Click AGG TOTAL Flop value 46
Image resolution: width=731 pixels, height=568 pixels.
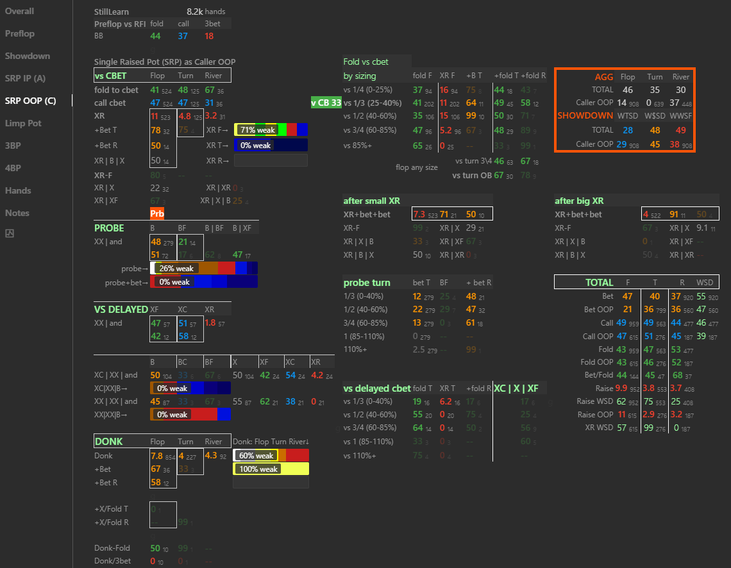(628, 90)
